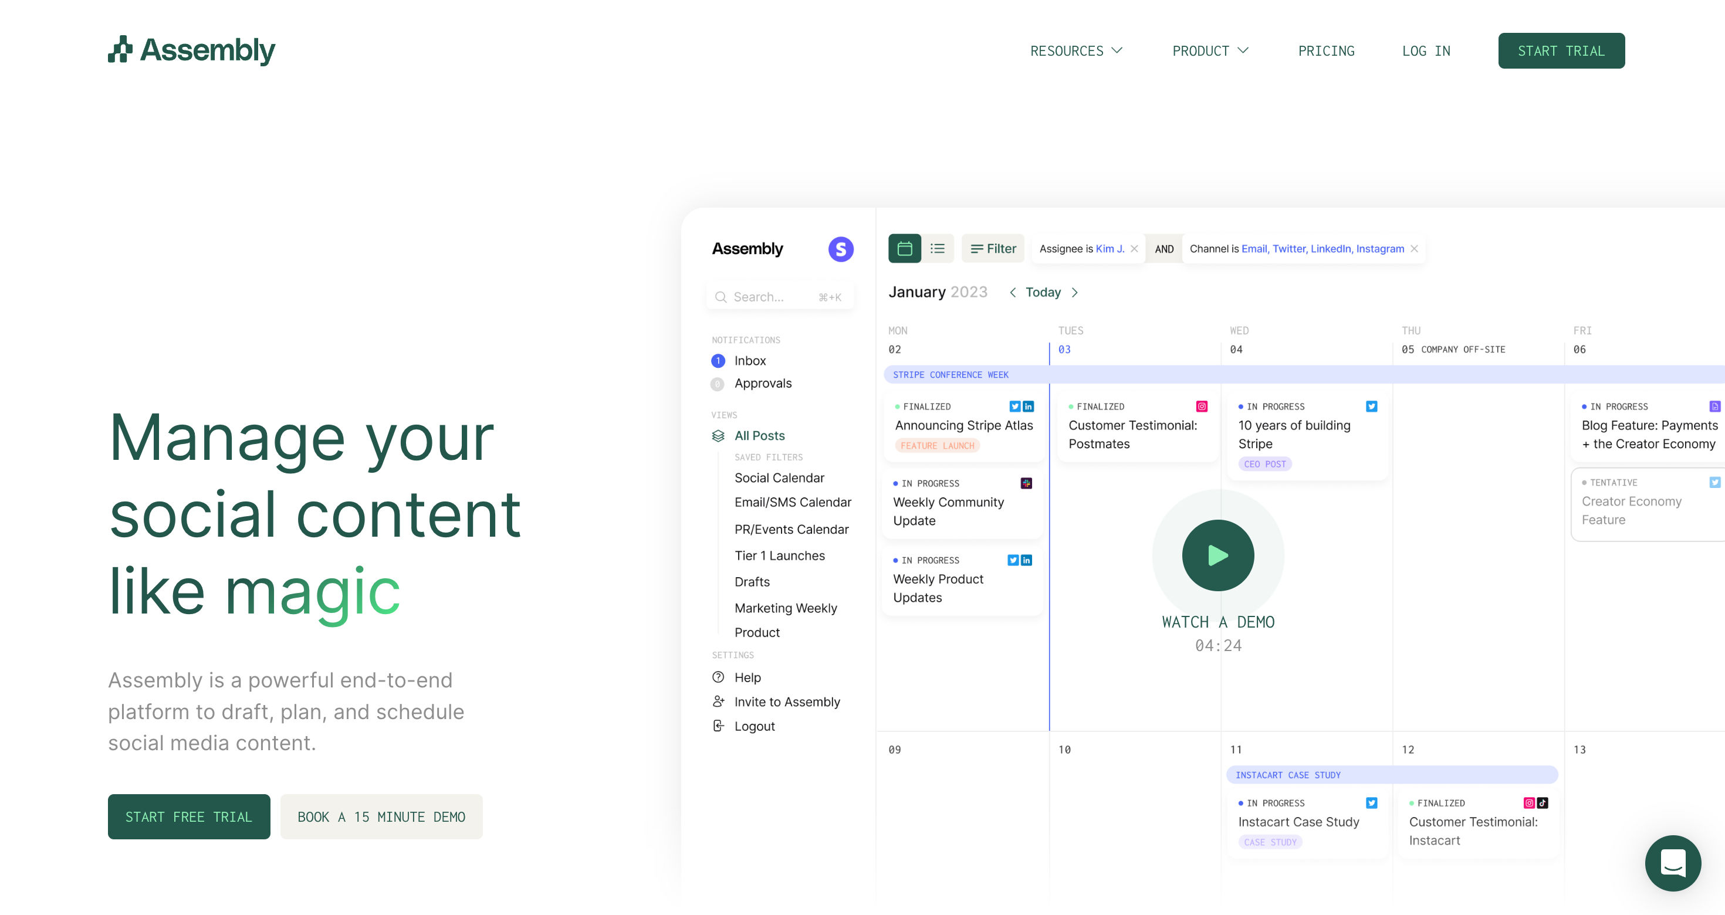
Task: Open the PR/Events Calendar filter
Action: click(x=791, y=530)
